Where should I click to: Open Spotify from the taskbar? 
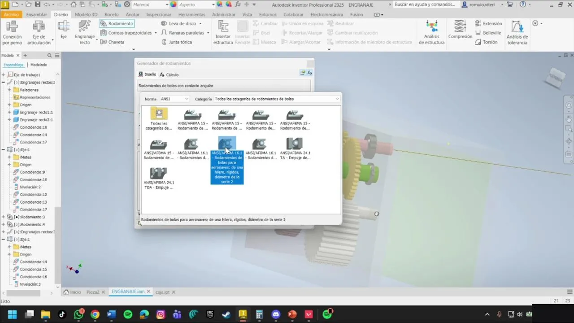tap(128, 314)
